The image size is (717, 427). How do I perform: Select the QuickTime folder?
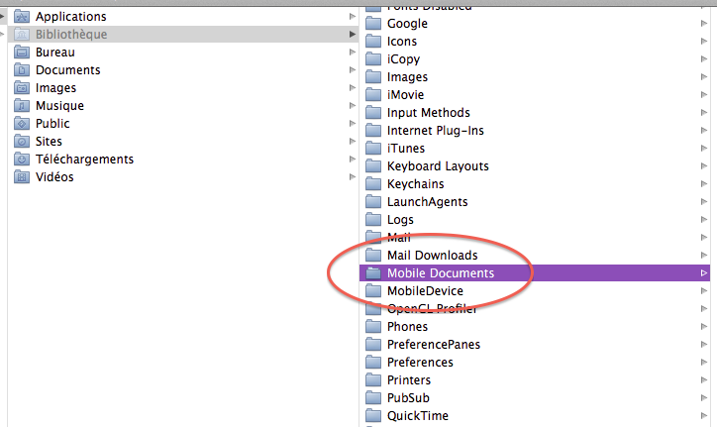(417, 416)
